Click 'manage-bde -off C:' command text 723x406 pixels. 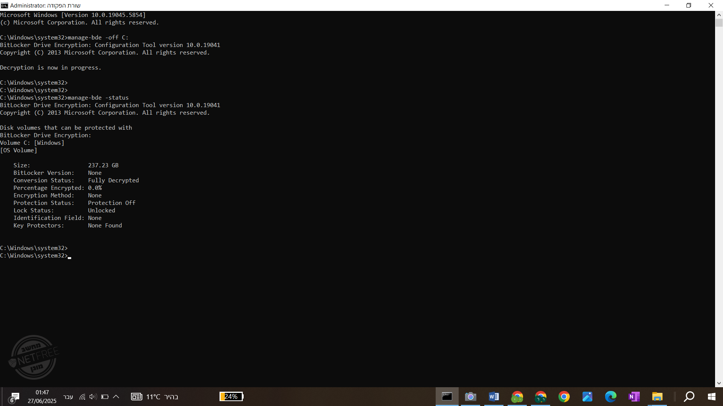[98, 38]
